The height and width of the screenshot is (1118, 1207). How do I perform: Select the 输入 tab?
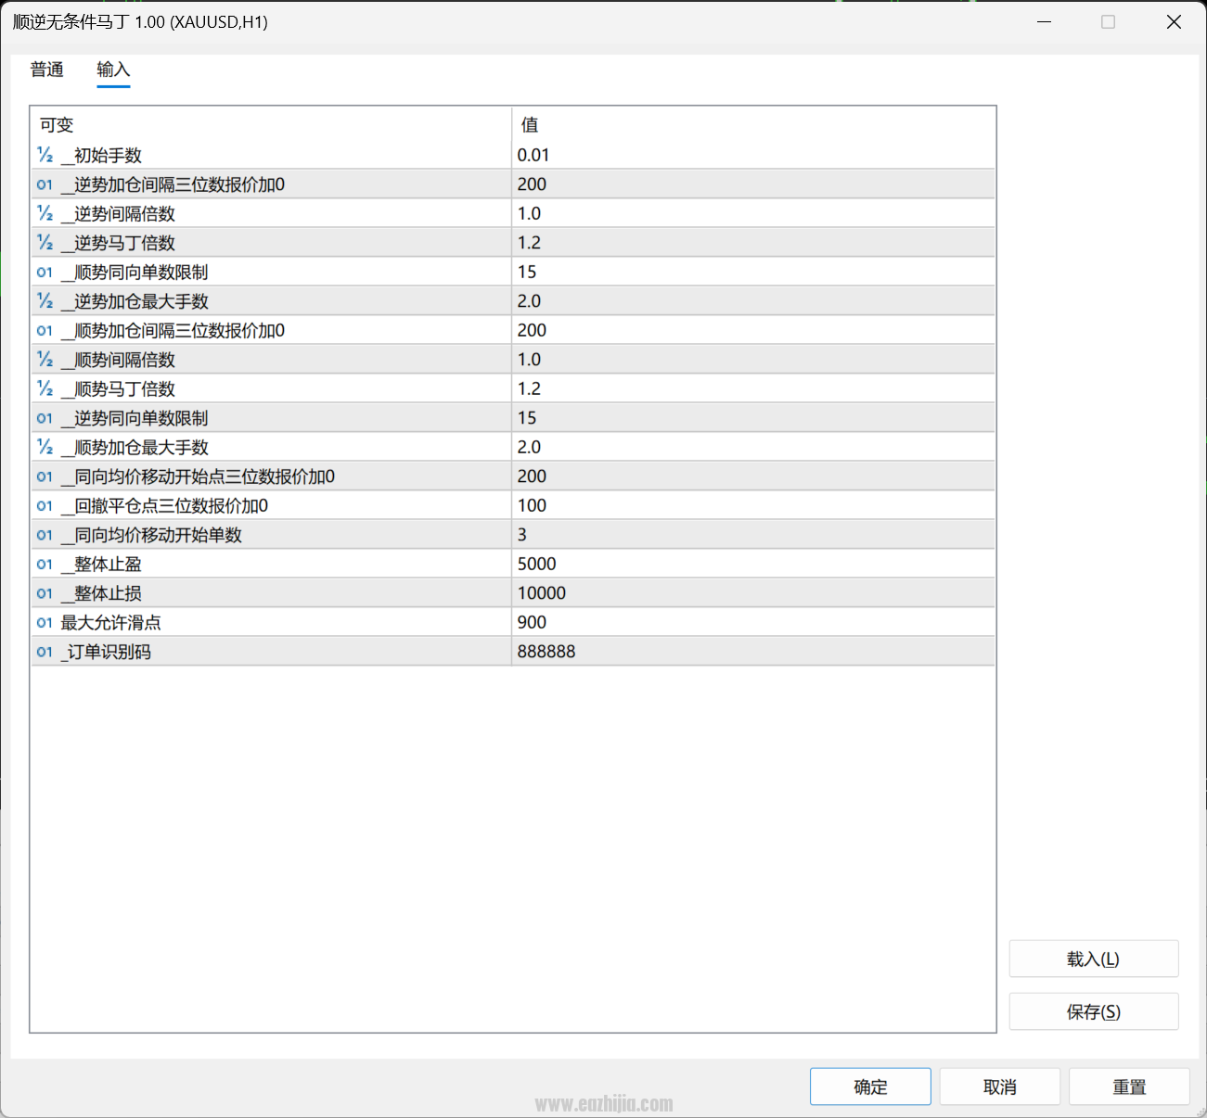[x=113, y=70]
